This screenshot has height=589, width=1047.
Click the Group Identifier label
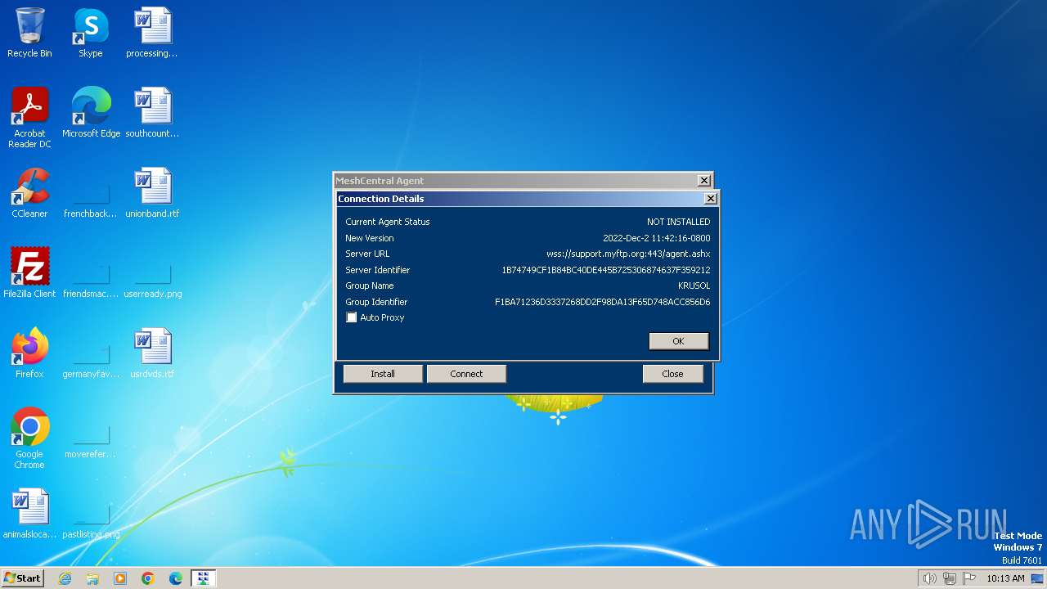(x=376, y=302)
